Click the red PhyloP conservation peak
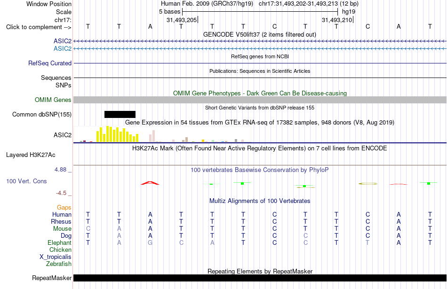The width and height of the screenshot is (447, 289). tap(150, 183)
